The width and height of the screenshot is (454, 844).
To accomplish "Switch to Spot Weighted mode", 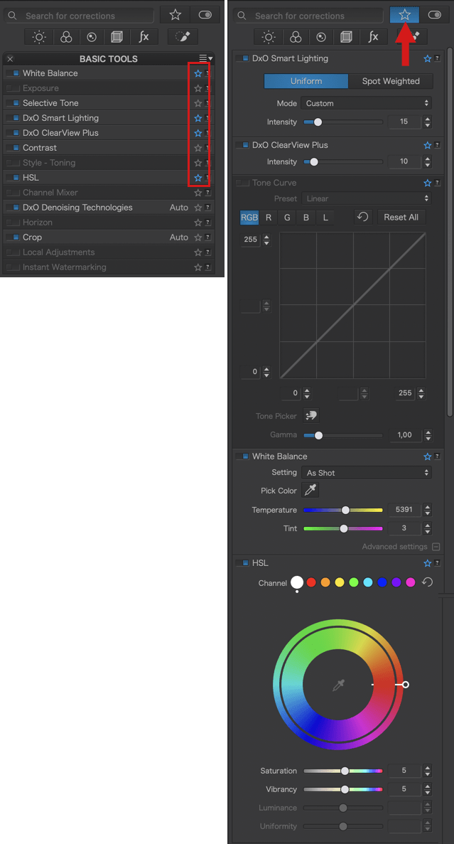I will coord(391,81).
